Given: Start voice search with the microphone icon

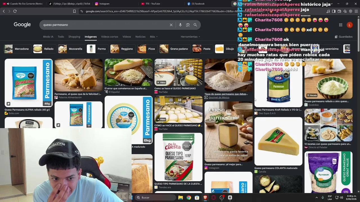Looking at the screenshot, I should click(x=180, y=25).
